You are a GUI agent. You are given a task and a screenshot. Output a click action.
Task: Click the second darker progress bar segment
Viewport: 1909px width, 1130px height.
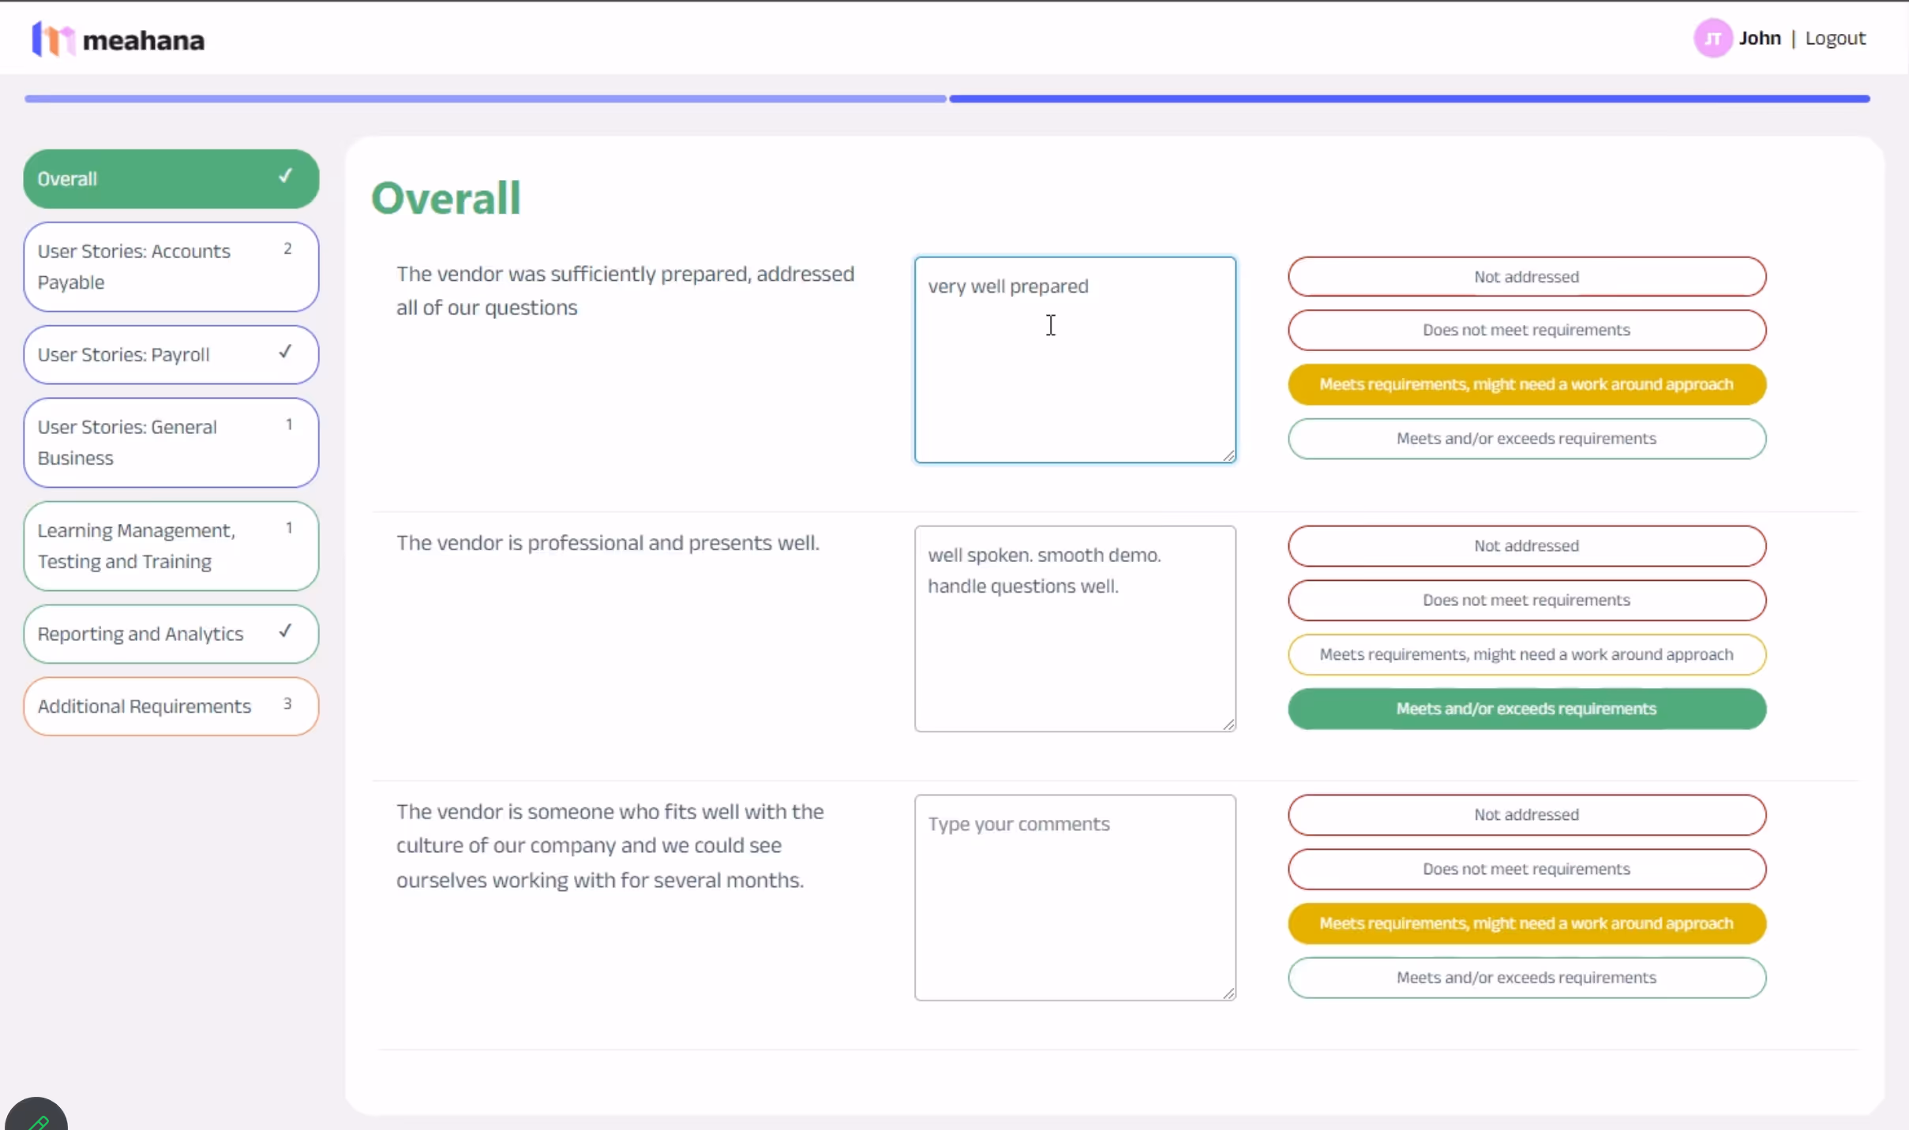point(1409,99)
